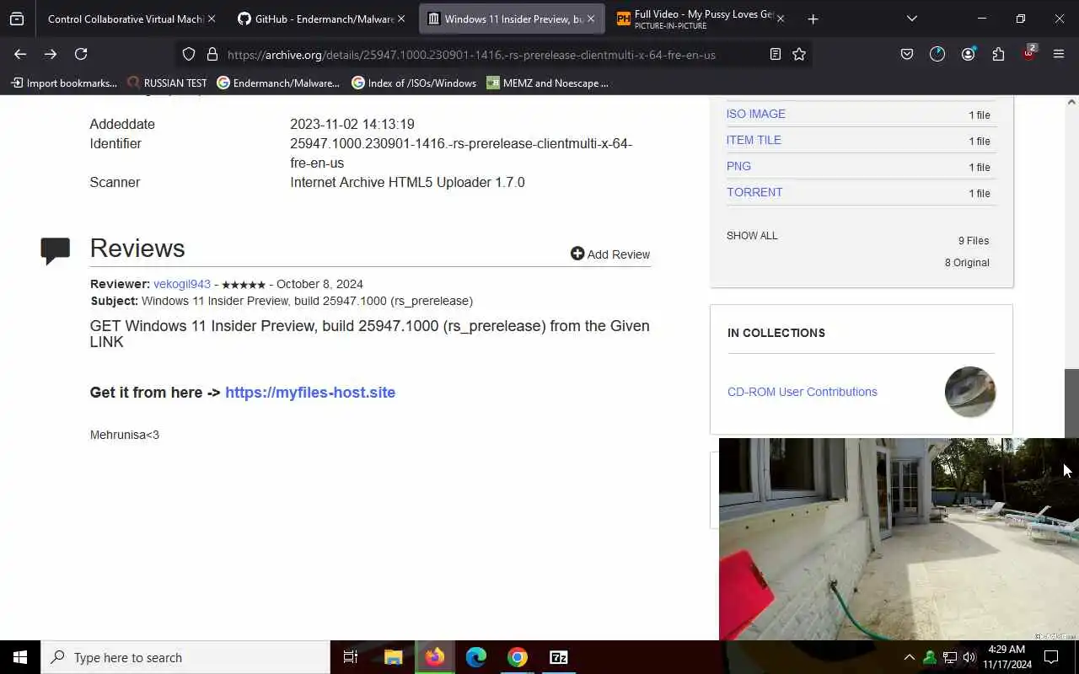Click the picture-in-picture video window
Screen dimensions: 1079x674
[899, 539]
